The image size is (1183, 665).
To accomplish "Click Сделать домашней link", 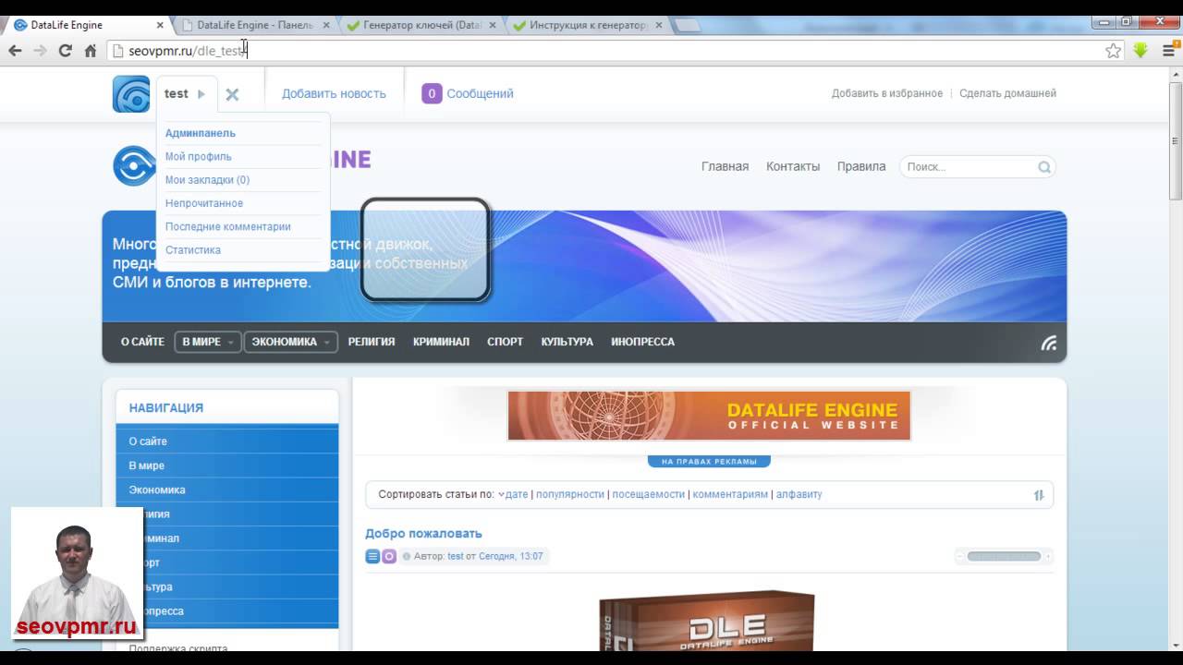I will (1007, 93).
